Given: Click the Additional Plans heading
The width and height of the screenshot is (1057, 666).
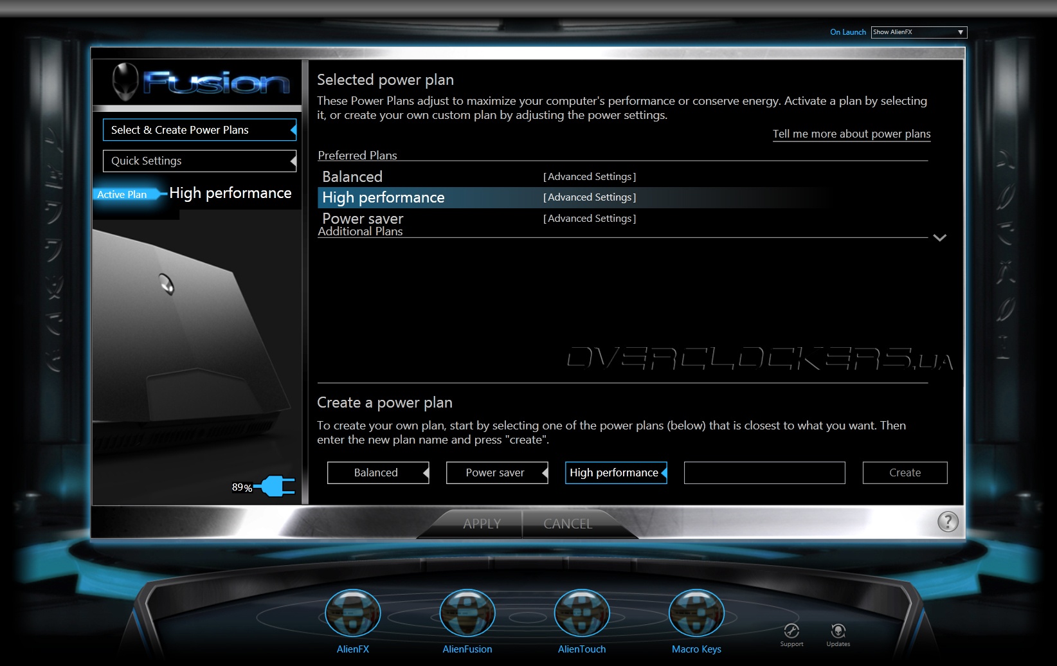Looking at the screenshot, I should coord(360,231).
